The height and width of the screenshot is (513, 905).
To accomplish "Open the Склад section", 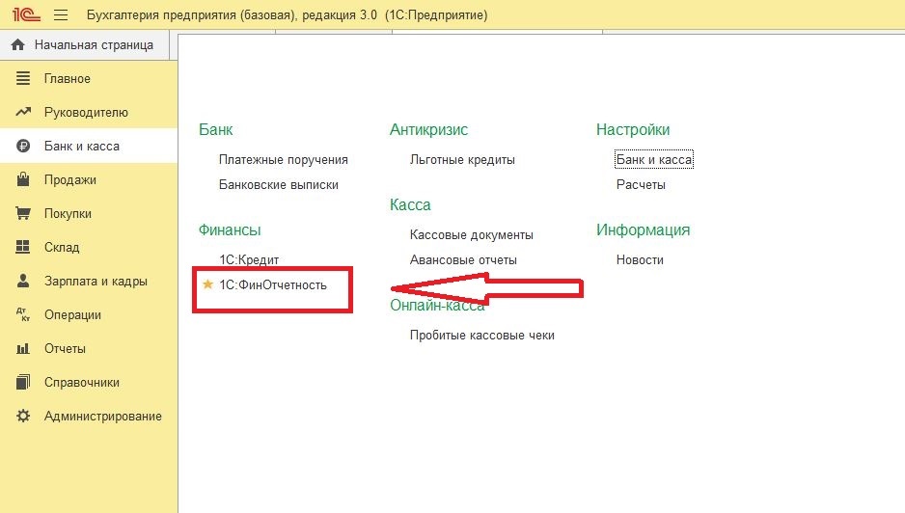I will pyautogui.click(x=62, y=247).
